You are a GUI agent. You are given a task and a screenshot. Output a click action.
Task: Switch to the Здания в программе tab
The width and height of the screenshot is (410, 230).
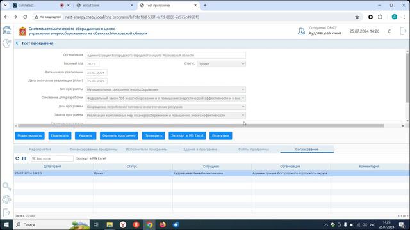(x=200, y=149)
